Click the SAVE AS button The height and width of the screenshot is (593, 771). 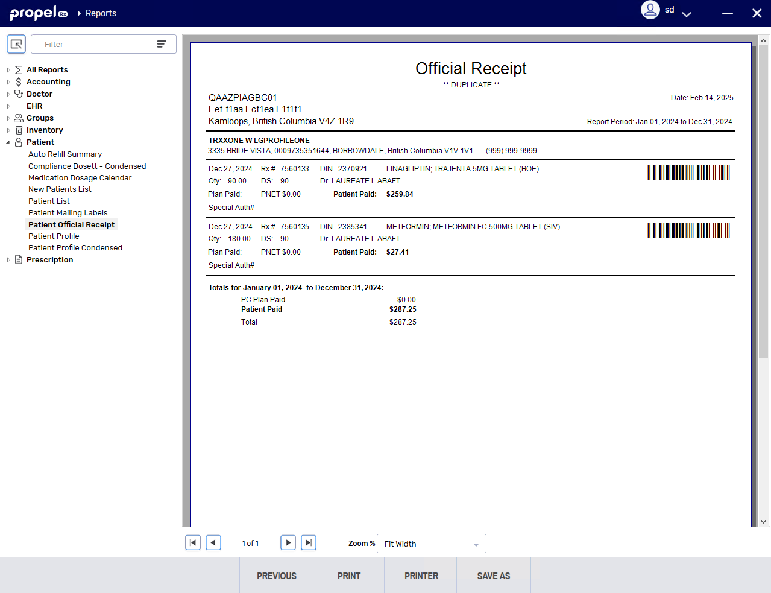pos(494,576)
